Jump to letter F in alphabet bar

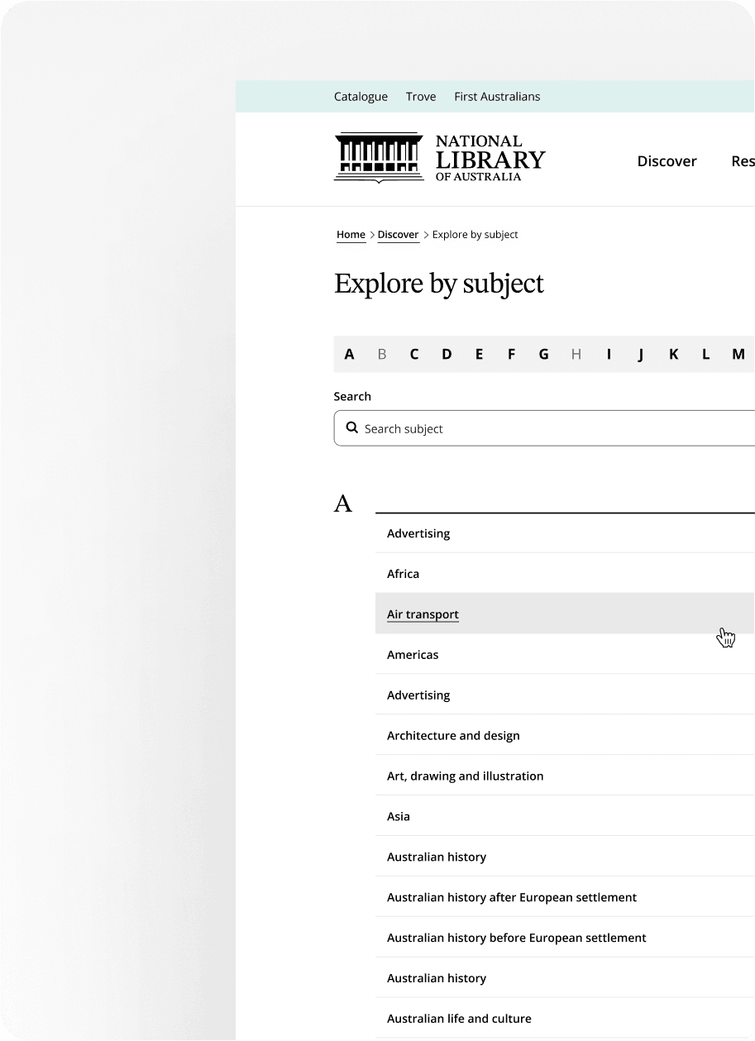(x=511, y=354)
